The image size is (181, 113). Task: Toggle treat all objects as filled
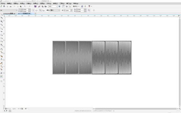click(x=89, y=10)
